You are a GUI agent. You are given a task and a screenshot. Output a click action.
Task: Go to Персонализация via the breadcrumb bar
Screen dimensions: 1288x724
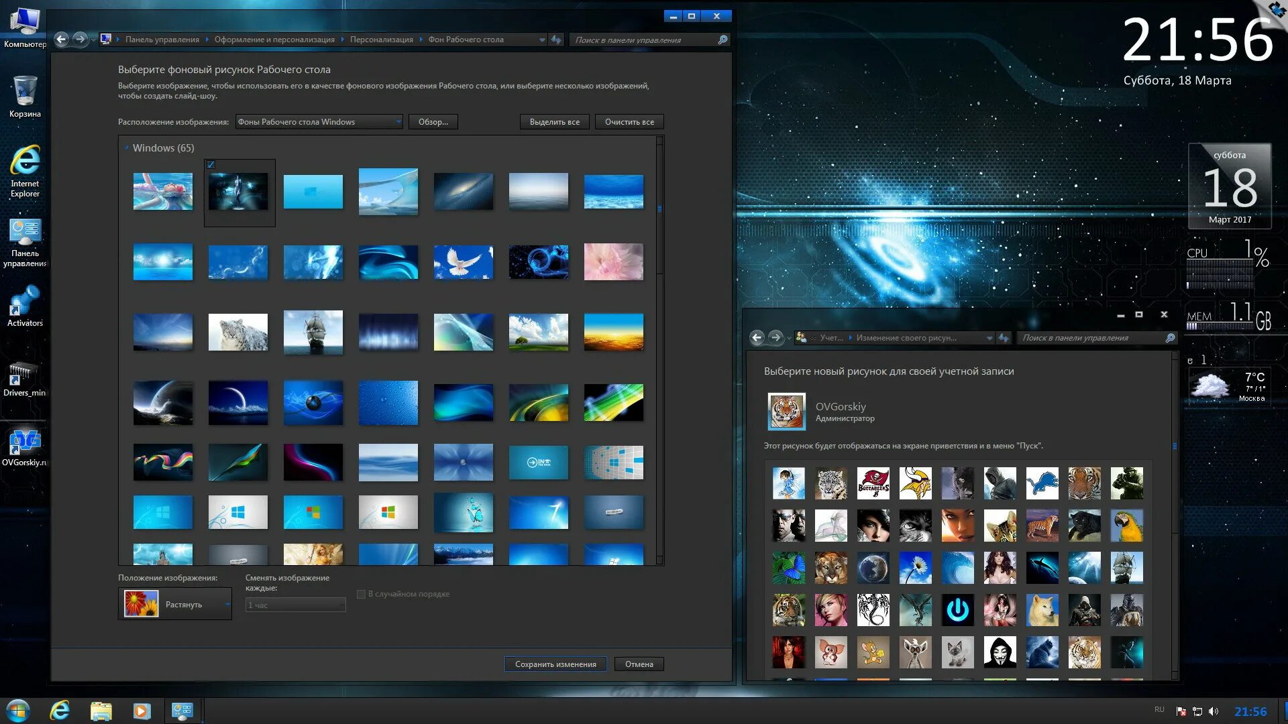pyautogui.click(x=382, y=40)
